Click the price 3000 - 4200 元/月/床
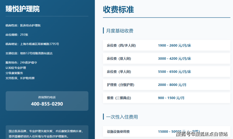Screen dimensions: 233x139 coord(174,59)
